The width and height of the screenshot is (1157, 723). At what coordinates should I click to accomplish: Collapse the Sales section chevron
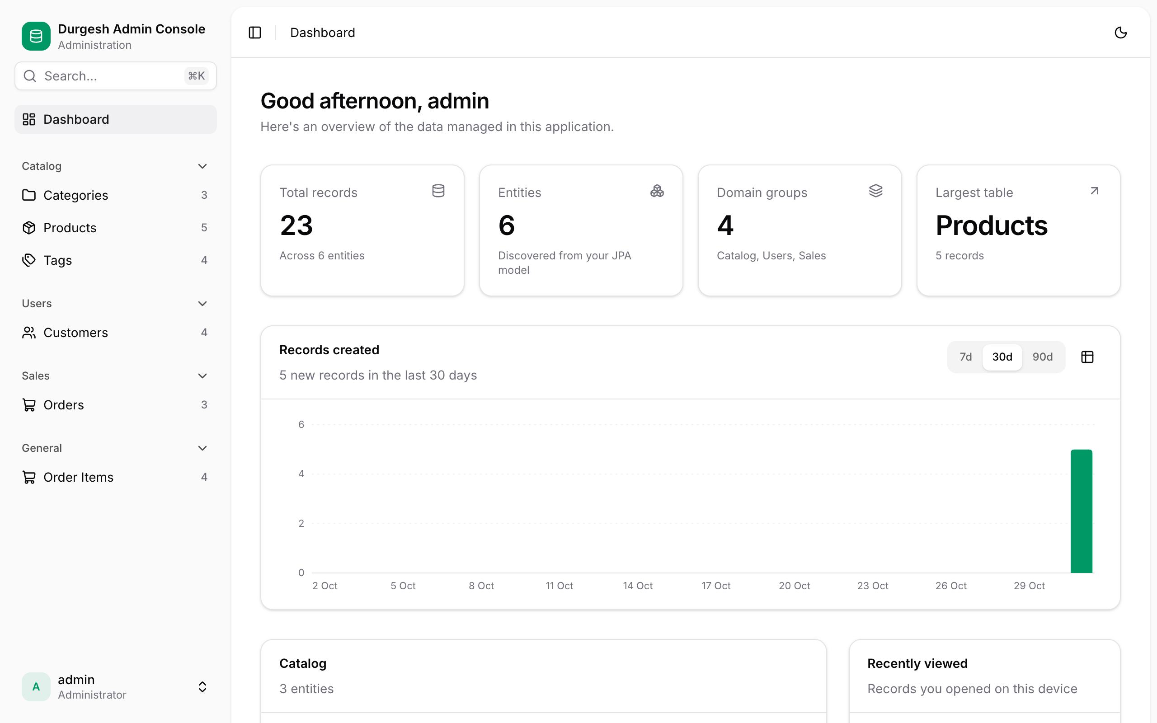point(202,376)
